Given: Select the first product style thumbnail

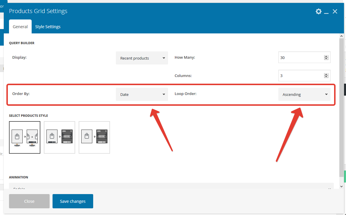Looking at the screenshot, I should point(25,137).
